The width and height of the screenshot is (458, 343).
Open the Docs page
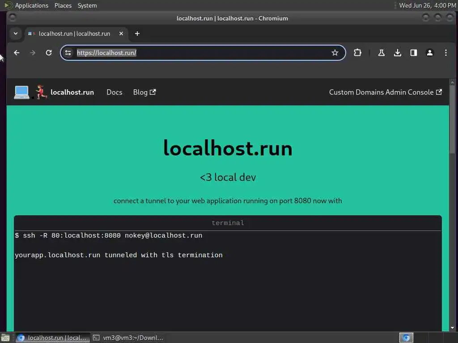pos(114,92)
